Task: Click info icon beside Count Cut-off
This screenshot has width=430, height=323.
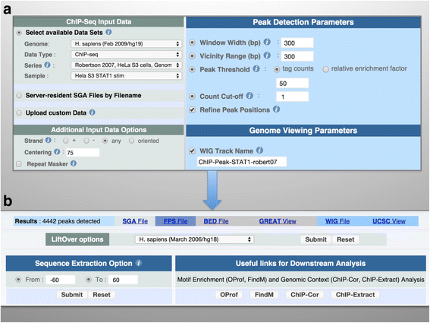Action: click(250, 96)
